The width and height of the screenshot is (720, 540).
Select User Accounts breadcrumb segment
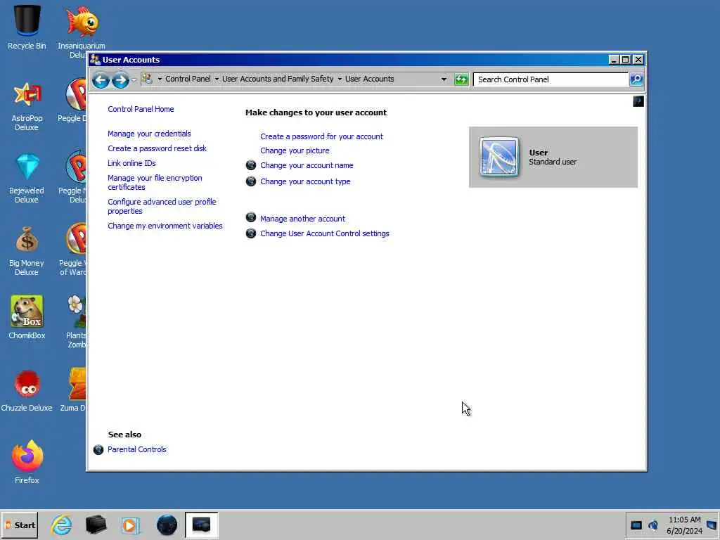(370, 79)
